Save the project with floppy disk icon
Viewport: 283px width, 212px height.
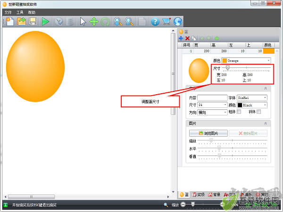pyautogui.click(x=33, y=22)
